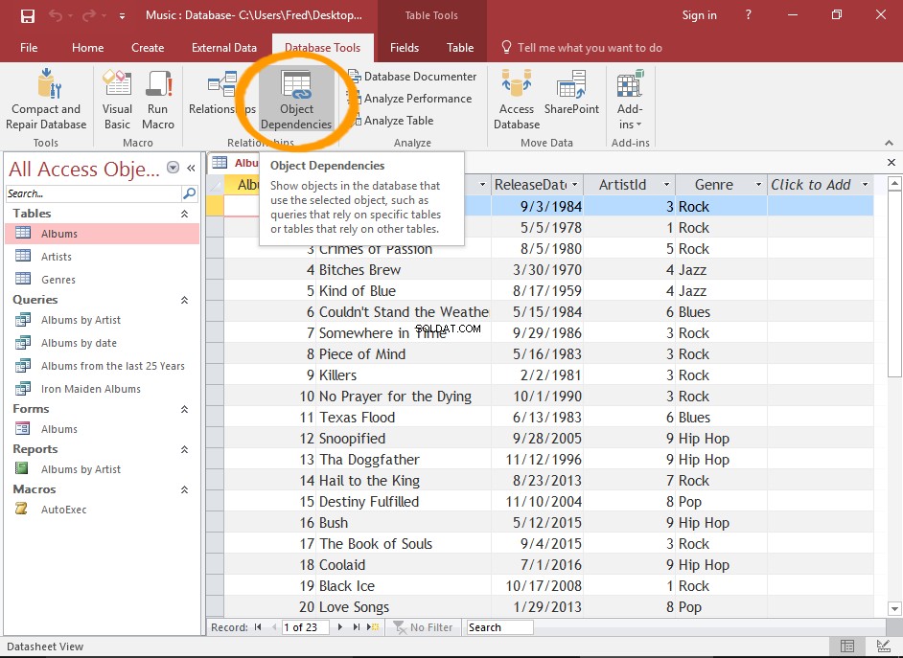This screenshot has height=658, width=903.
Task: Launch the Database Documenter
Action: click(x=412, y=77)
